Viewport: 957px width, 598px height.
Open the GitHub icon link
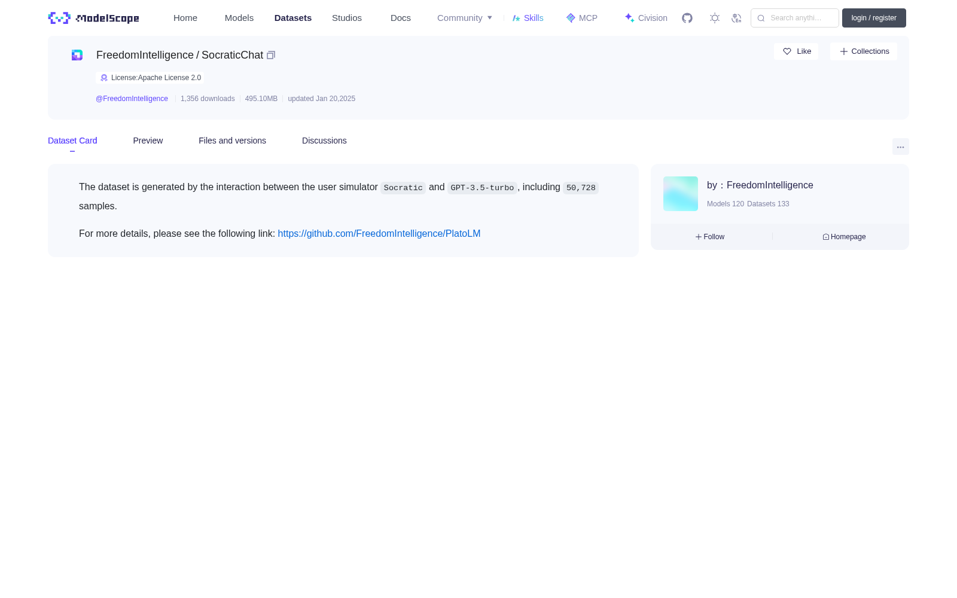[x=687, y=18]
